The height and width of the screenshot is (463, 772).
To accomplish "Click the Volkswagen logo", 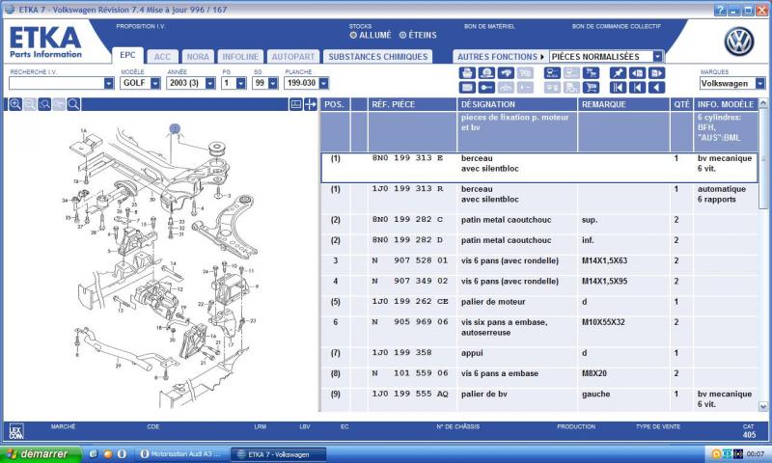I will (x=738, y=41).
